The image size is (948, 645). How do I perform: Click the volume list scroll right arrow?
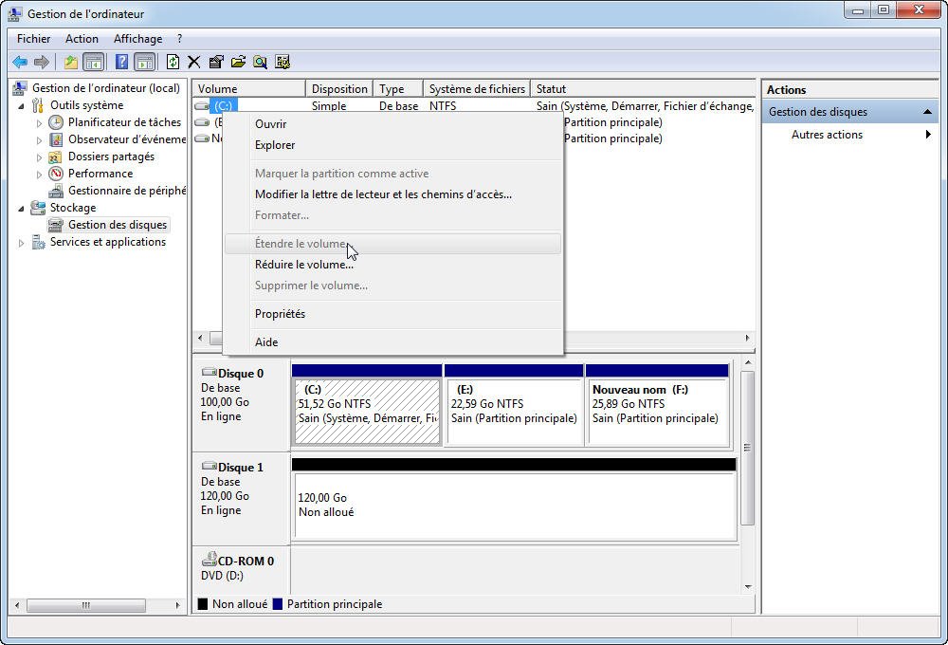pos(747,339)
